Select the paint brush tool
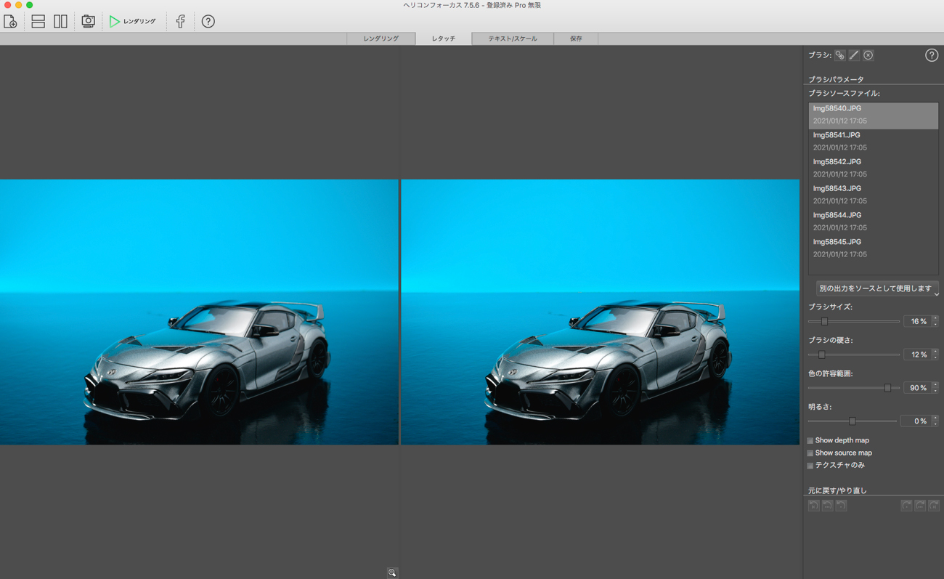The image size is (944, 579). [x=854, y=55]
